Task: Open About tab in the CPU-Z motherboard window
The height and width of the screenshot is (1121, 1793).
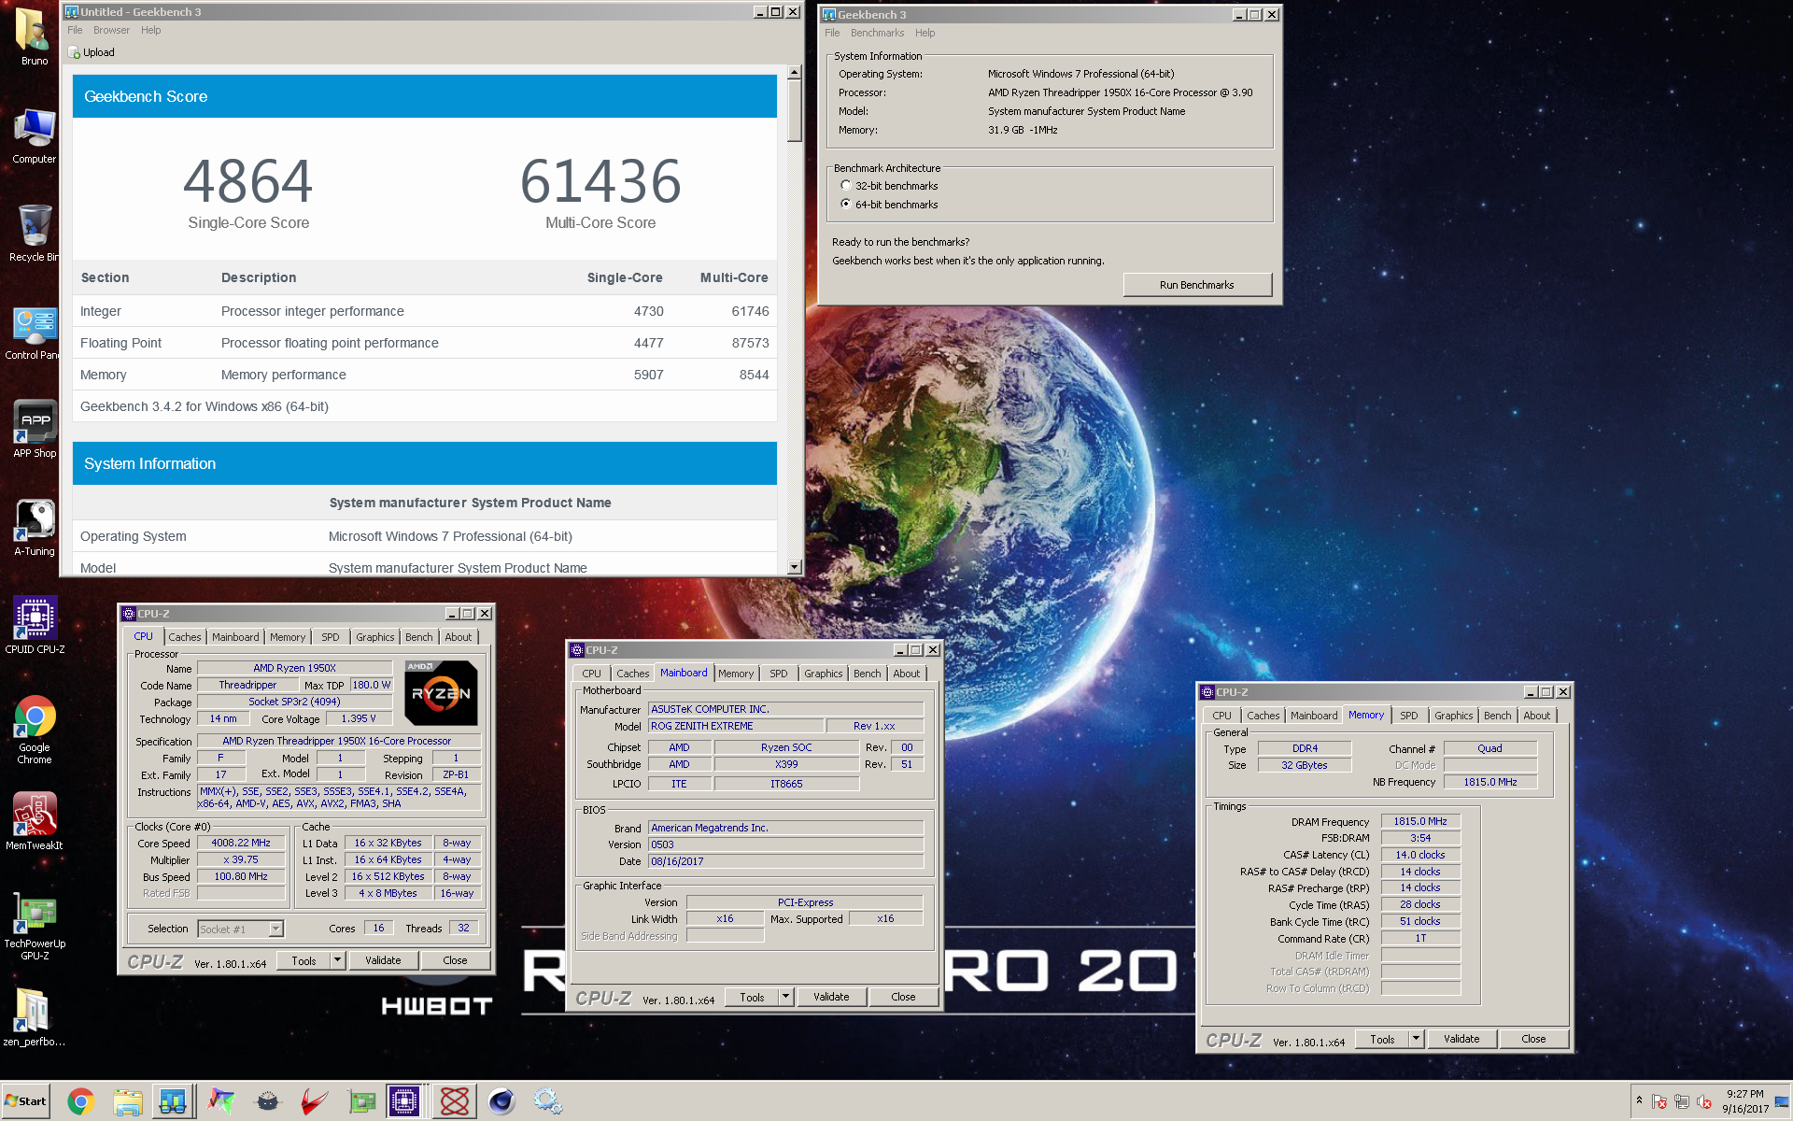Action: [907, 674]
